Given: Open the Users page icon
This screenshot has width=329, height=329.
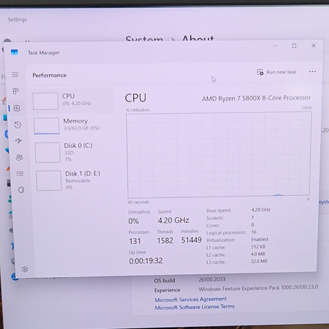Looking at the screenshot, I should pyautogui.click(x=19, y=157).
